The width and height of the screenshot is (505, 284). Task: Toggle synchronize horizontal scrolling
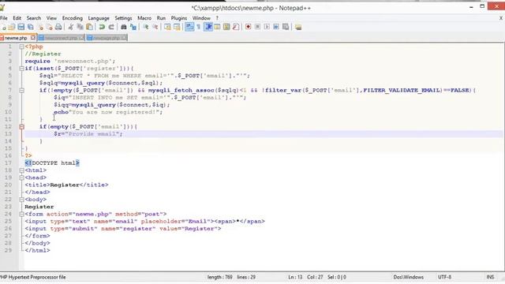(177, 27)
